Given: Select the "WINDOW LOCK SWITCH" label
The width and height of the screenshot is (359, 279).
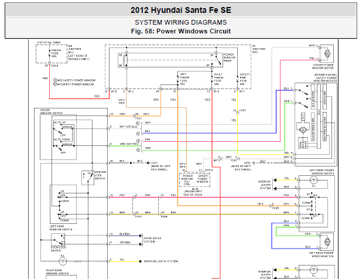Looking at the screenshot, I should click(100, 175).
